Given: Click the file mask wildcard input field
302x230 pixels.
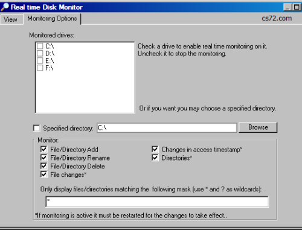Looking at the screenshot, I should click(157, 202).
